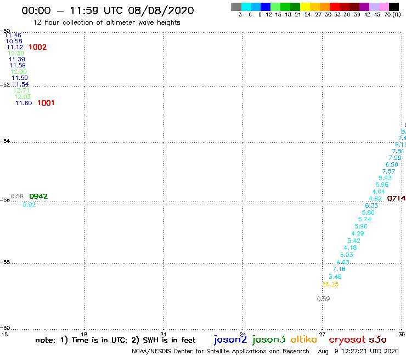Click the wave height value 11.46
This screenshot has height=356, width=406.
pos(13,35)
